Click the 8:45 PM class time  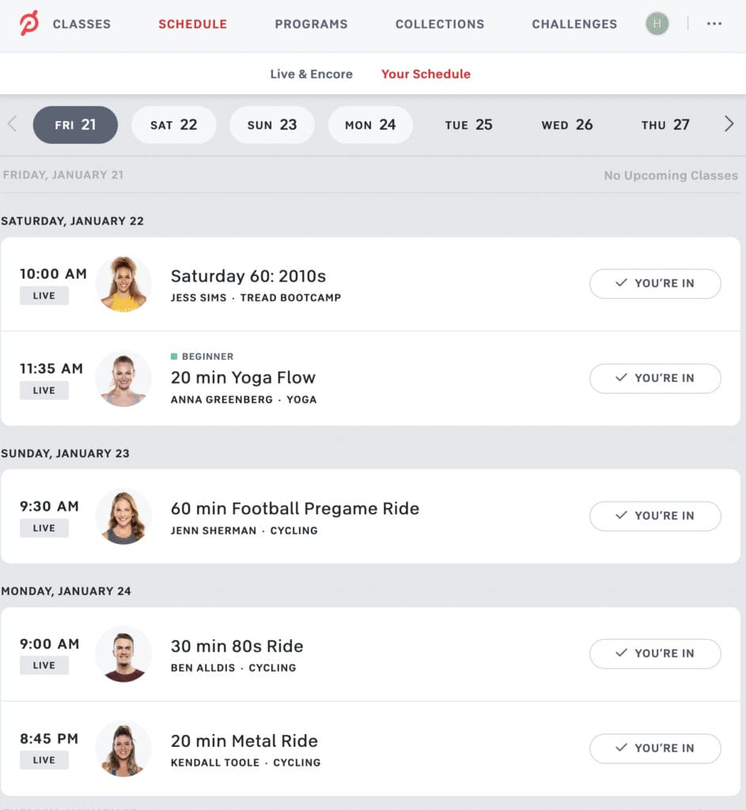click(49, 739)
